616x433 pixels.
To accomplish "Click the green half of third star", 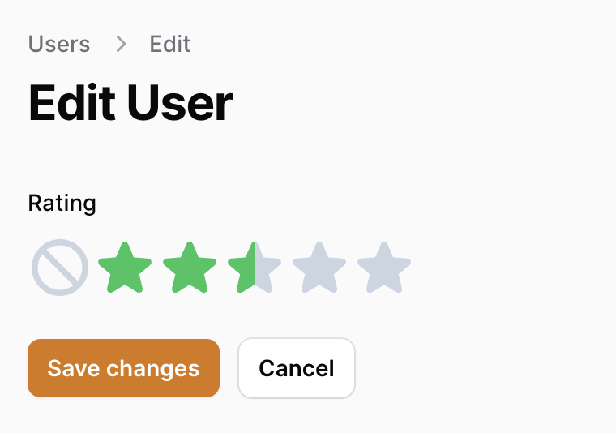I will click(x=243, y=268).
